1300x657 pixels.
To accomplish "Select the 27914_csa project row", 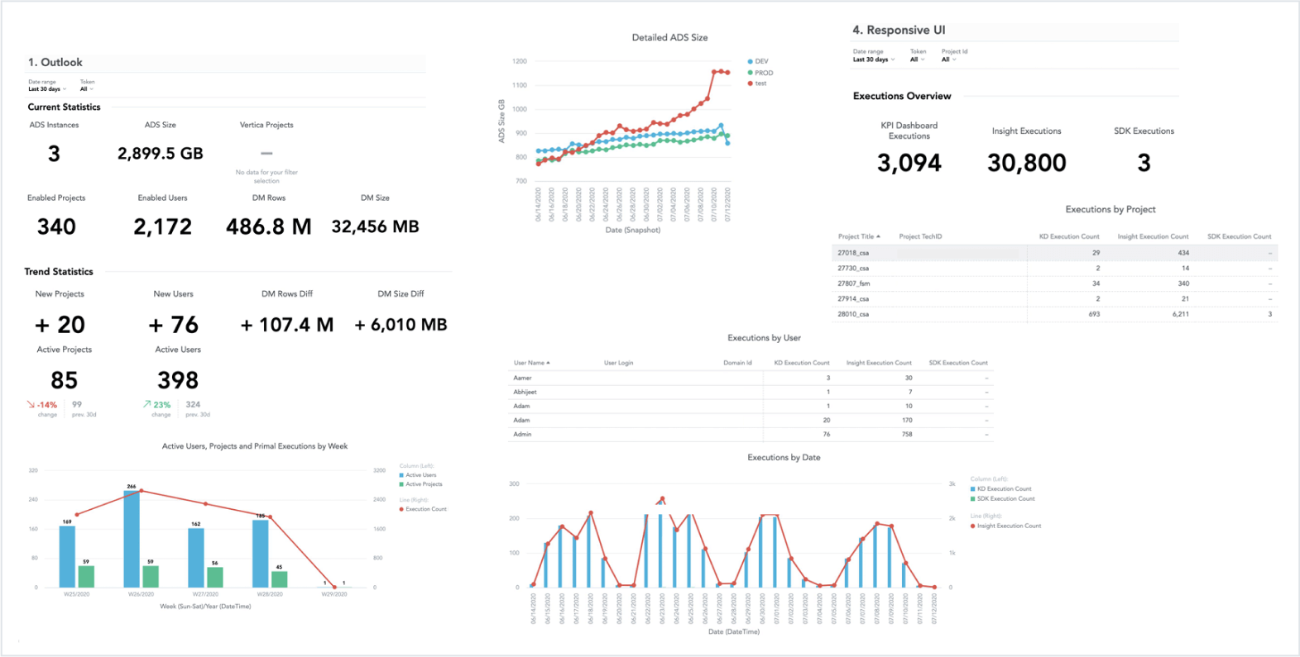I will tap(1054, 298).
